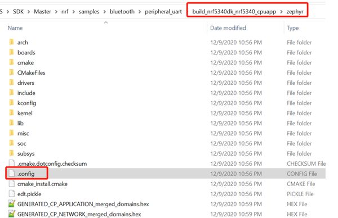Image resolution: width=338 pixels, height=218 pixels.
Task: Select GENERATED_CP_APPLICATION_merged_domains.hex file icon
Action: click(x=12, y=203)
